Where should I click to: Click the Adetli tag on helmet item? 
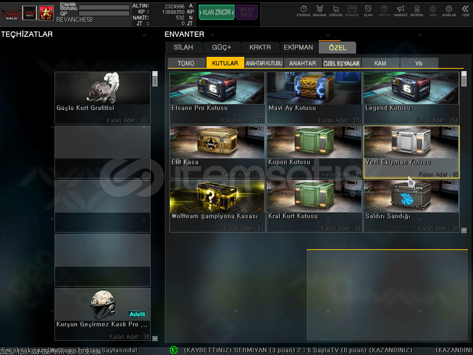pyautogui.click(x=137, y=314)
